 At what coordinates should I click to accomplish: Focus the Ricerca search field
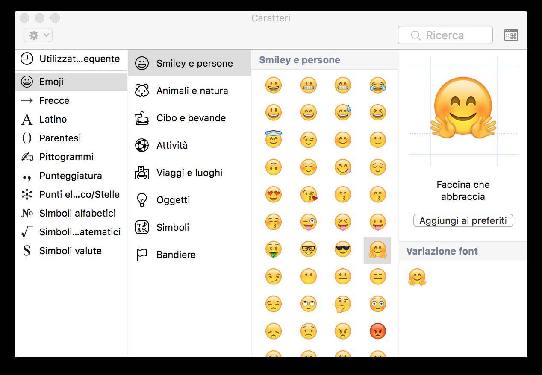point(445,35)
